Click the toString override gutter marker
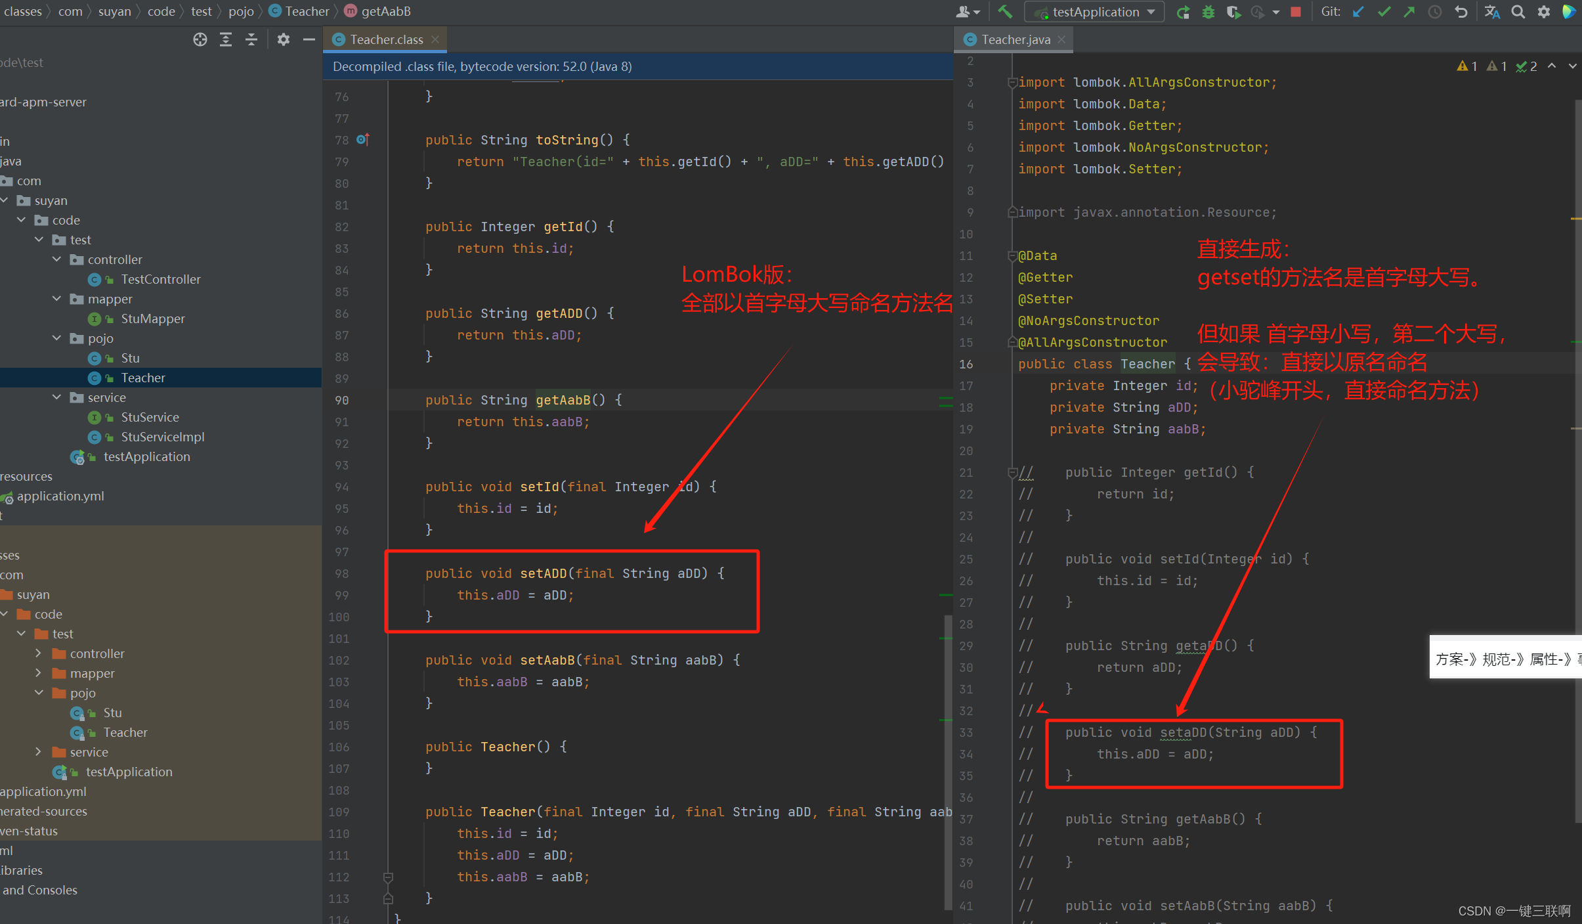The width and height of the screenshot is (1582, 924). pos(363,139)
